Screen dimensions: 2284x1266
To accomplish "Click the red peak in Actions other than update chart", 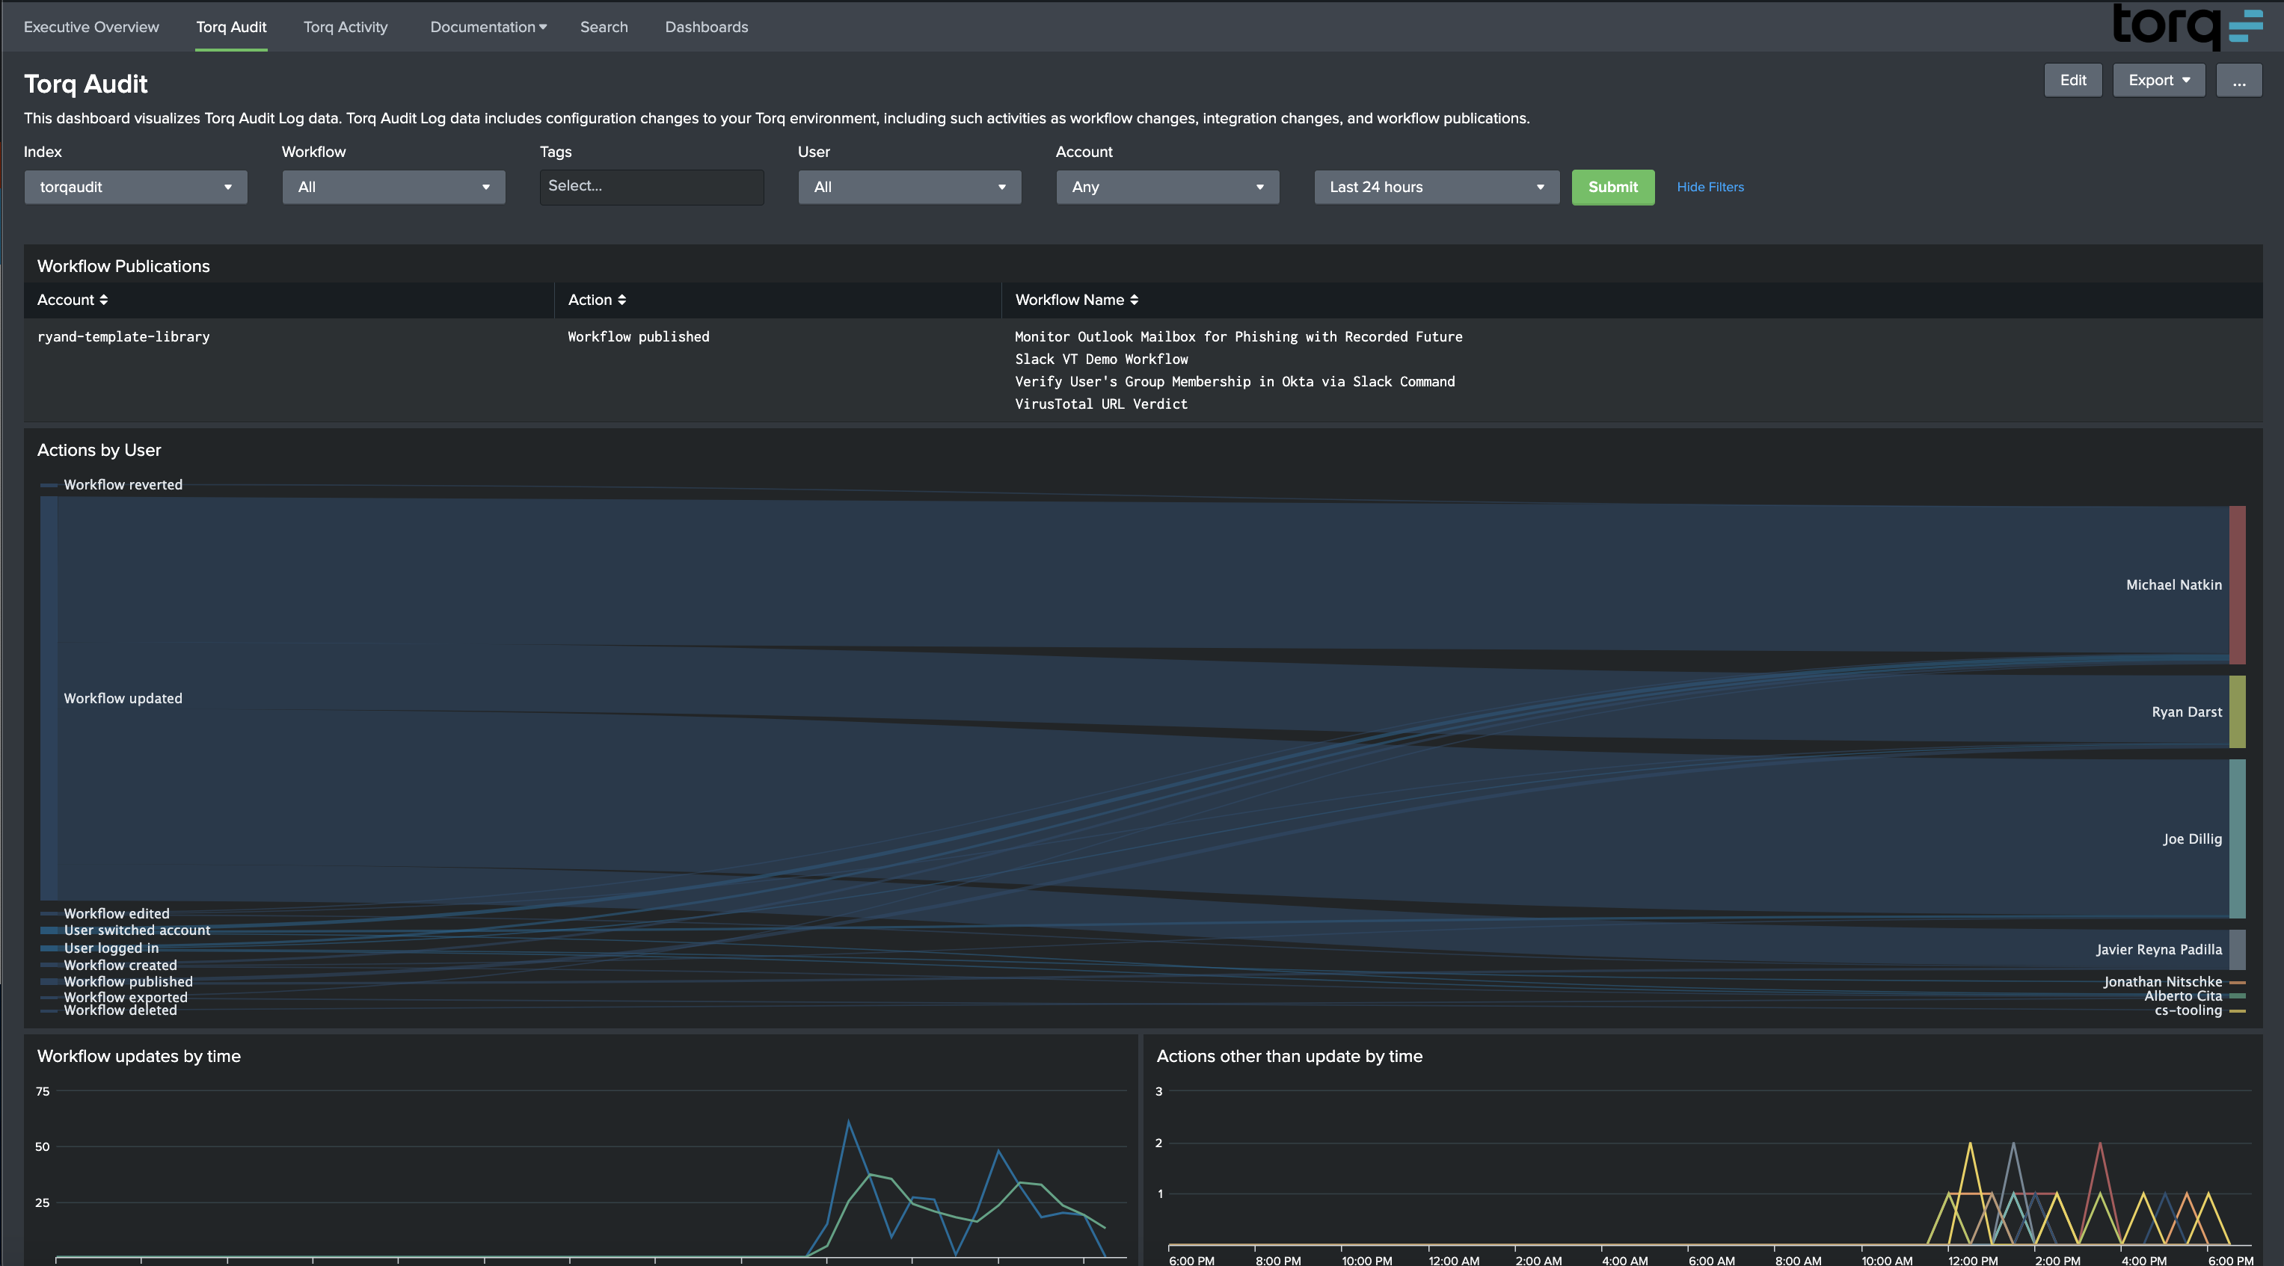I will click(x=2099, y=1143).
